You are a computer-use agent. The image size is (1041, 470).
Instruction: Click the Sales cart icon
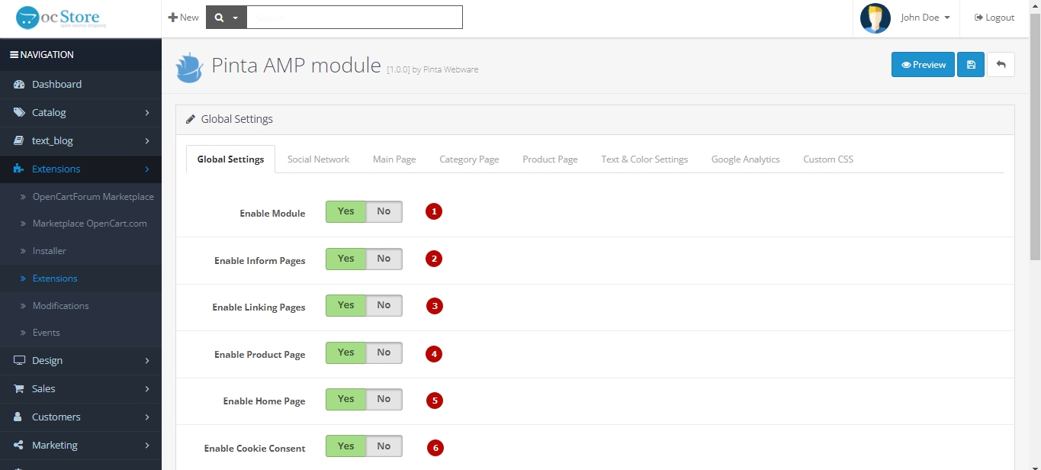[x=19, y=388]
